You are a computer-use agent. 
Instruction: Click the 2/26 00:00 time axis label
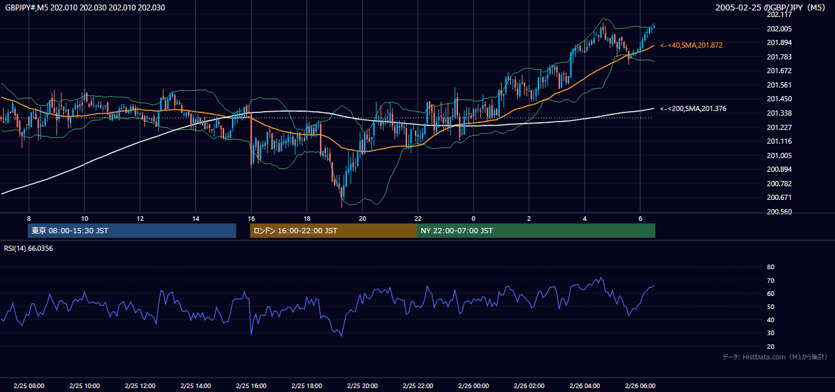[x=474, y=386]
